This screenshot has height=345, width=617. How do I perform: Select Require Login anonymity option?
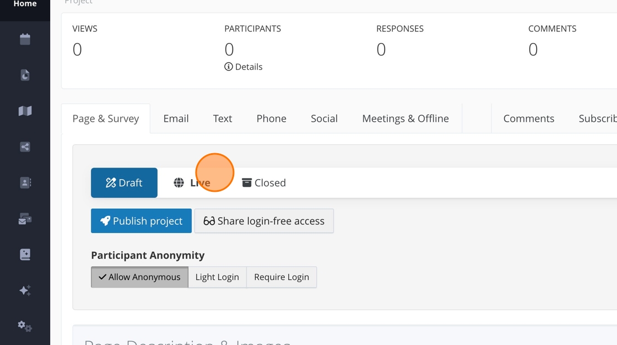[282, 277]
